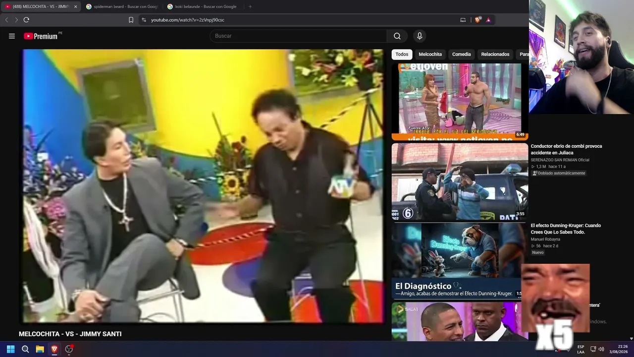The height and width of the screenshot is (357, 634).
Task: Click the main MELCOCHITA video player
Action: (203, 186)
